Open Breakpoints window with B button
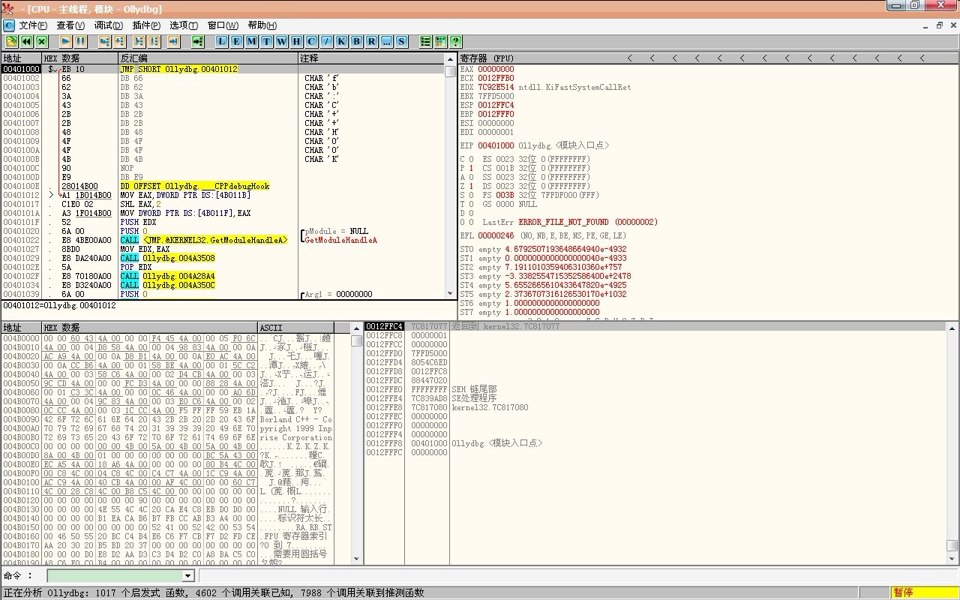Viewport: 960px width, 600px height. pos(357,41)
